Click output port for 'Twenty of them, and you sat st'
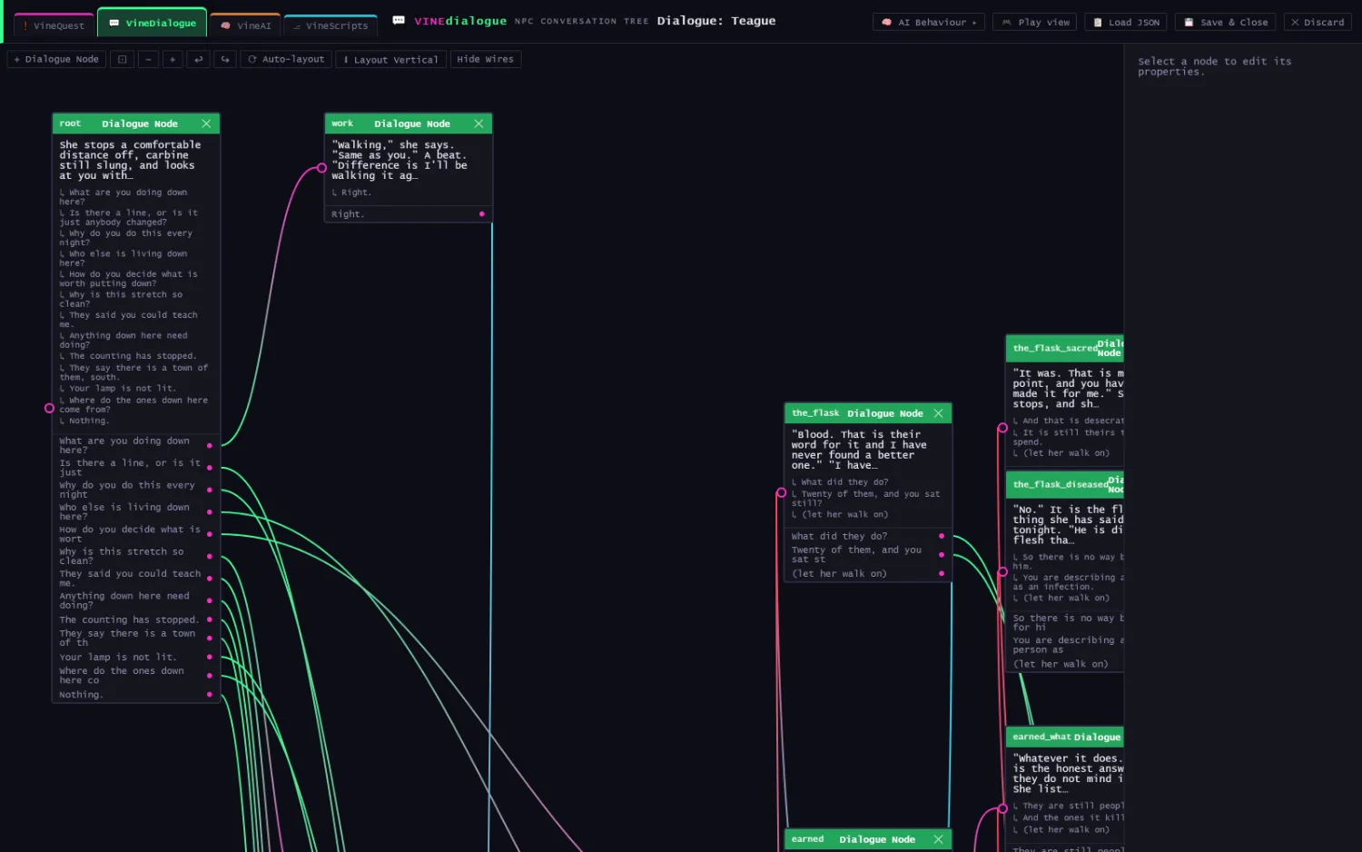The image size is (1362, 852). [x=941, y=554]
